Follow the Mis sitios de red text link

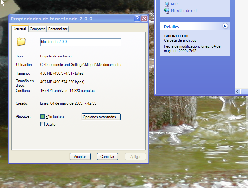click(184, 11)
